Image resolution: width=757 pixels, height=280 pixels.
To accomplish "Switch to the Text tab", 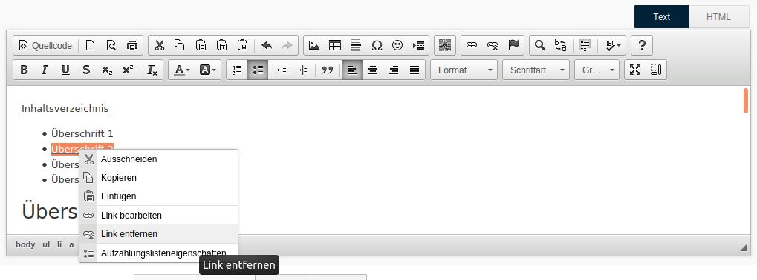I will [661, 17].
